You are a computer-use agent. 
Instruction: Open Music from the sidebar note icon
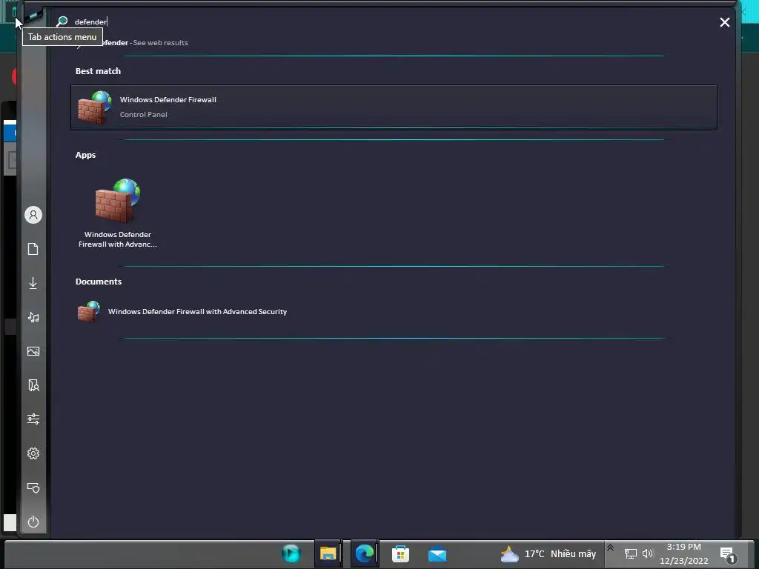pos(33,317)
